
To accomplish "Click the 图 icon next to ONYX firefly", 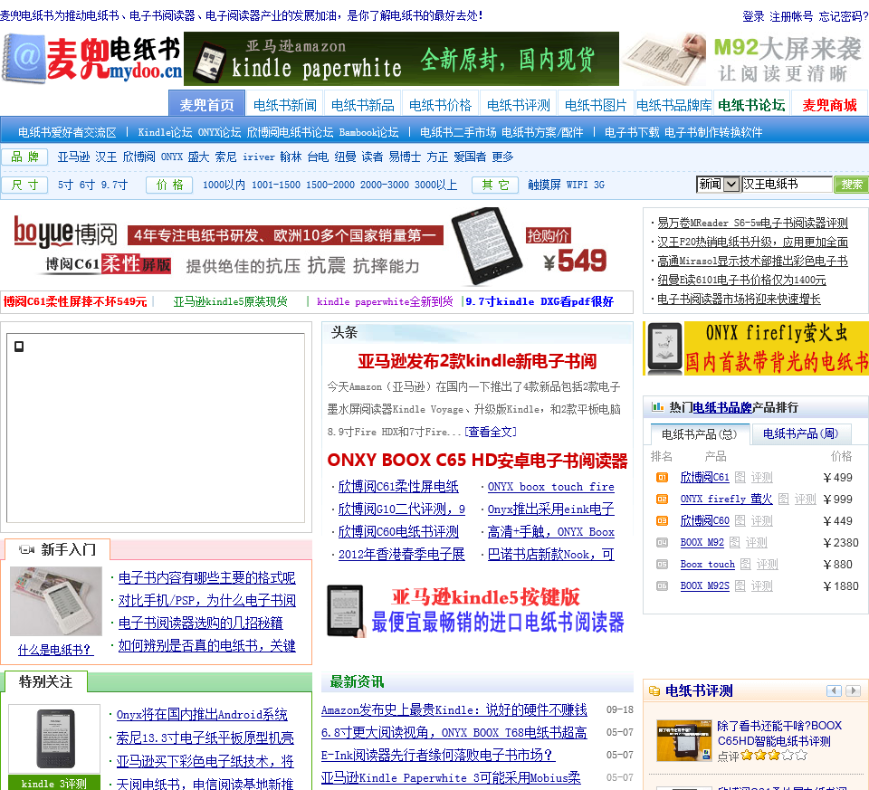I will tap(783, 500).
